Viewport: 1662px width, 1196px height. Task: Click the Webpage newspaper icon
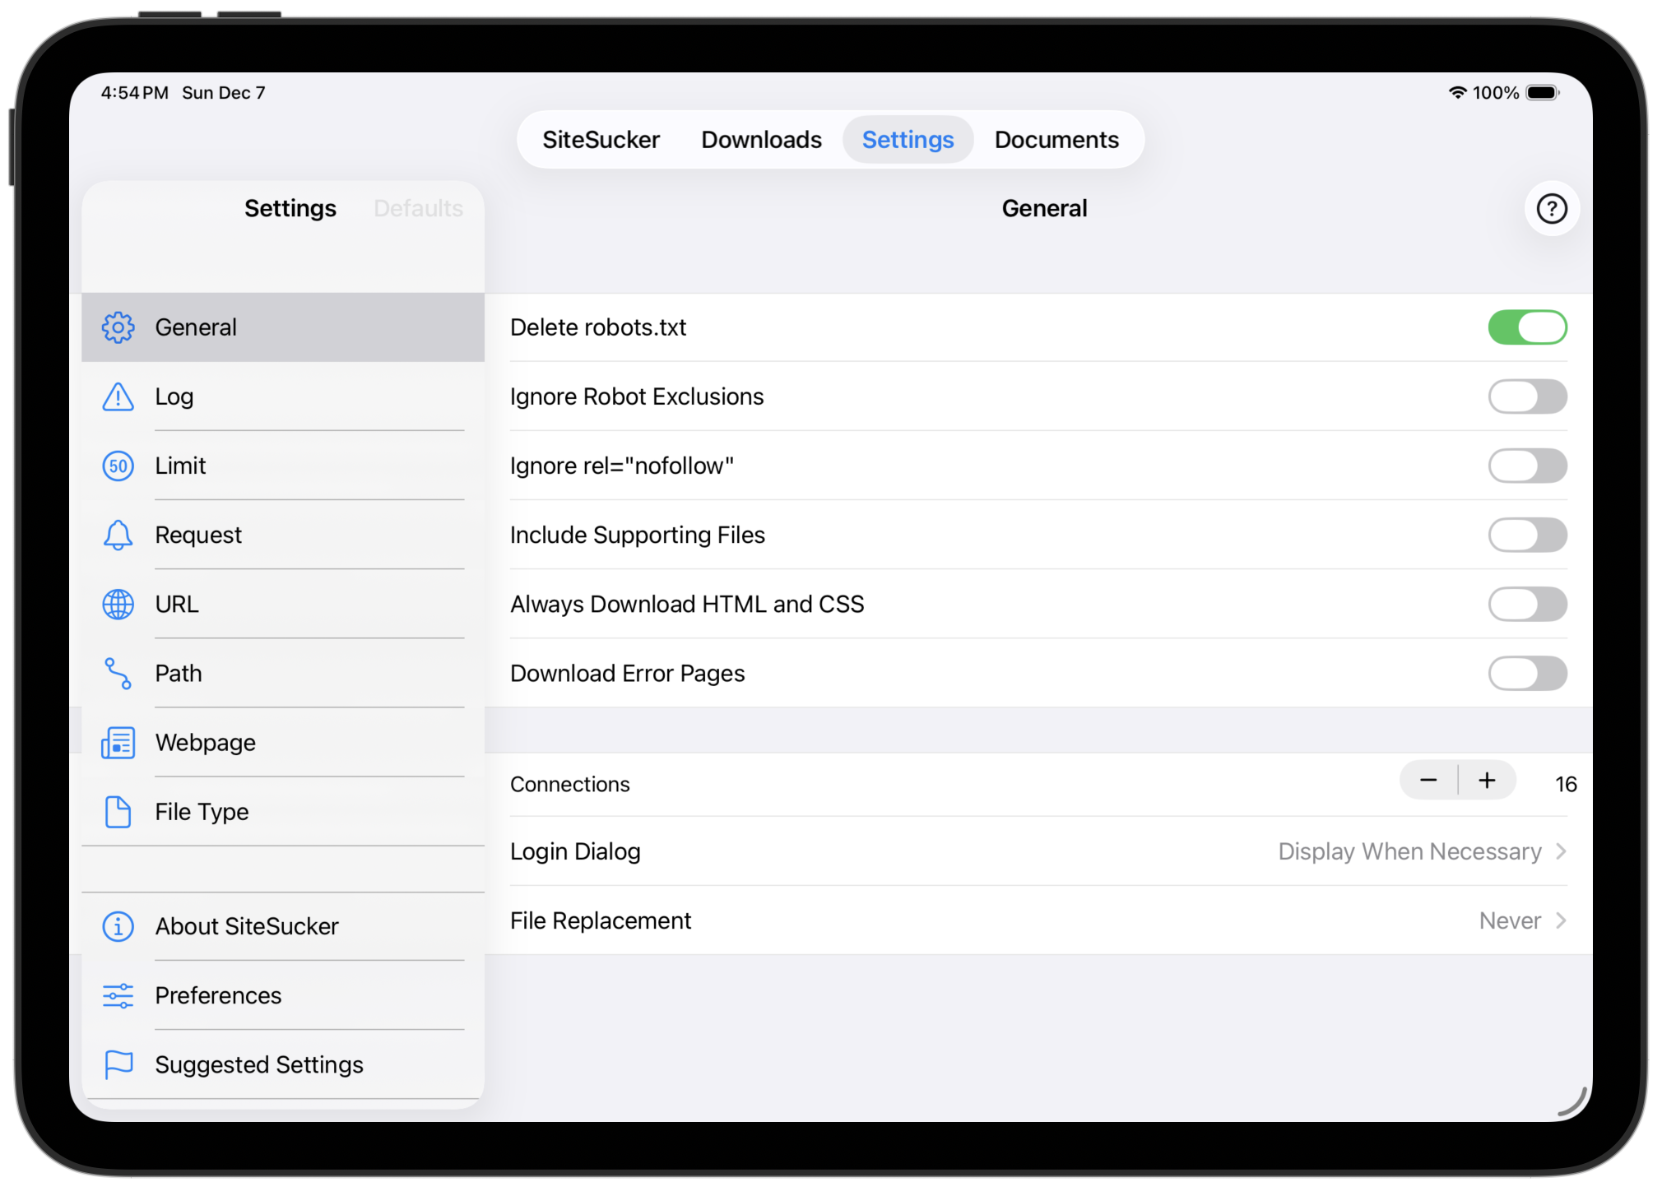pyautogui.click(x=118, y=742)
